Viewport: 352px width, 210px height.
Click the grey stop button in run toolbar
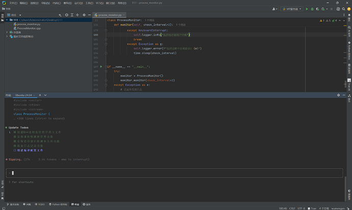(332, 9)
